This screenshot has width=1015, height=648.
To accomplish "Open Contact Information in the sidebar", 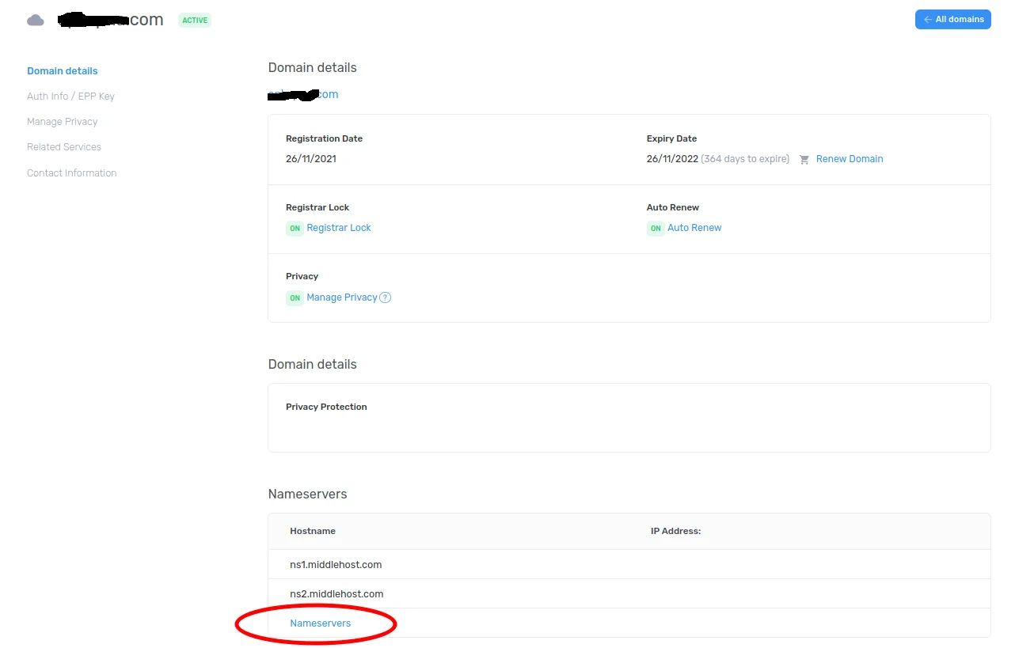I will [x=71, y=172].
